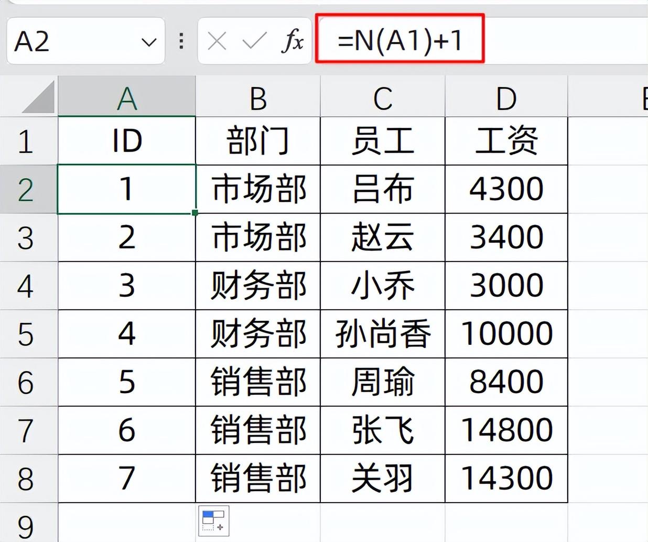Select cell A7 containing 6
Screen dimensions: 648x542
coord(126,430)
